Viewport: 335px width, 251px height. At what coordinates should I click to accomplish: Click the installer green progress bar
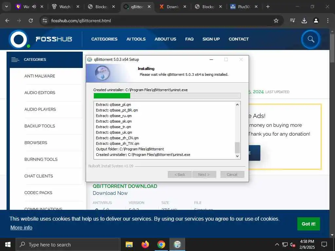(x=112, y=96)
